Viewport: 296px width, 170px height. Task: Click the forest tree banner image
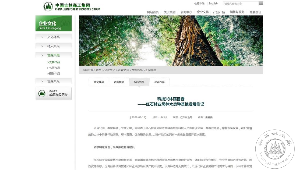(x=171, y=41)
